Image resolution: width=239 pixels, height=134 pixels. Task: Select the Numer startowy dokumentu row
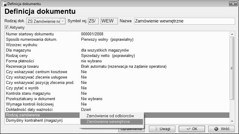click(117, 34)
